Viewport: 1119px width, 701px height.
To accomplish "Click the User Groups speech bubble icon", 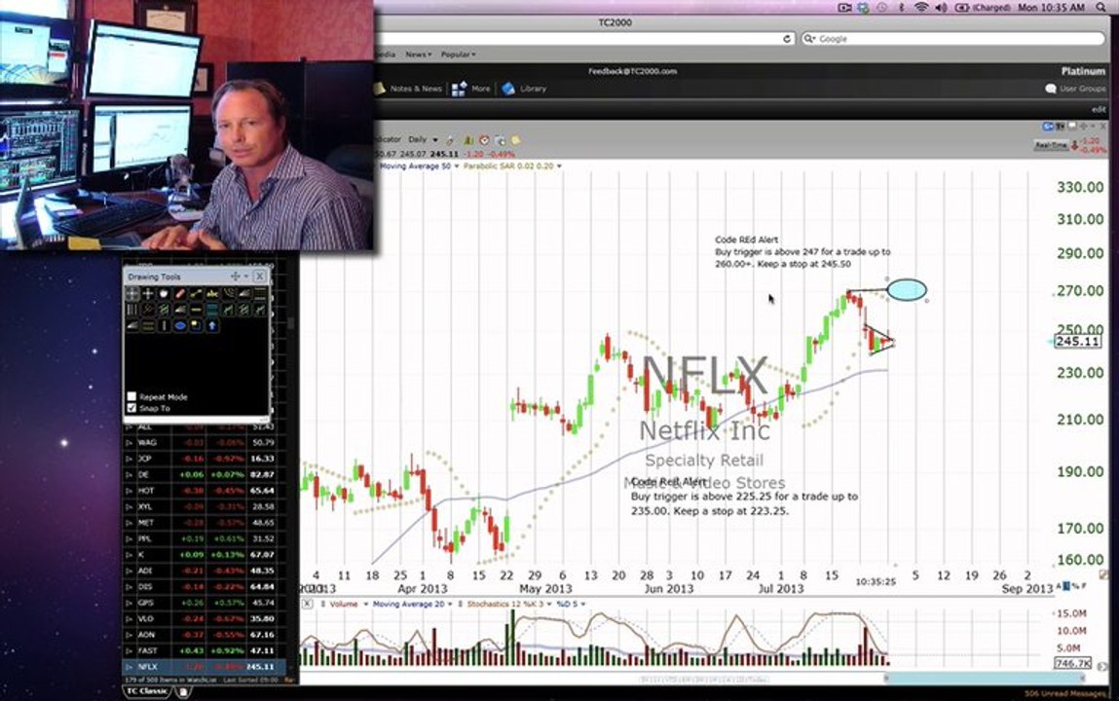I will pyautogui.click(x=1051, y=89).
